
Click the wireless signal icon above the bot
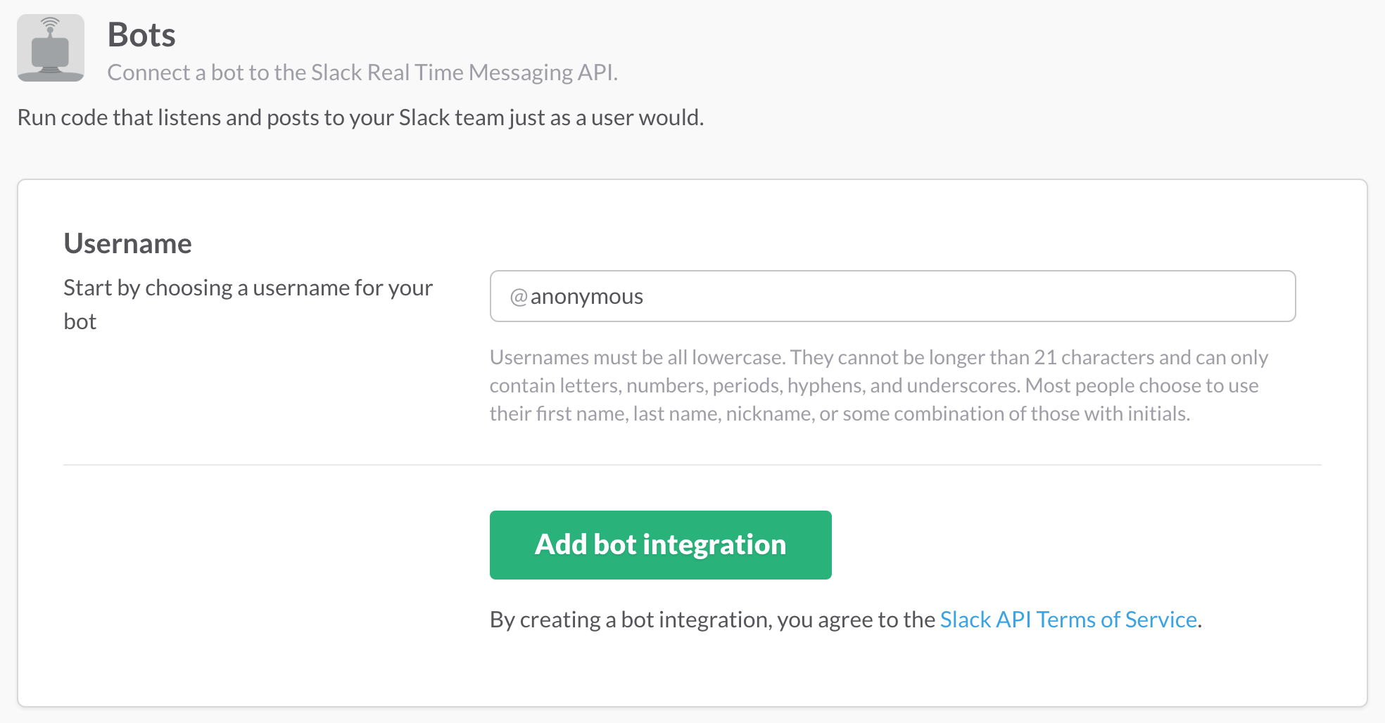click(49, 21)
